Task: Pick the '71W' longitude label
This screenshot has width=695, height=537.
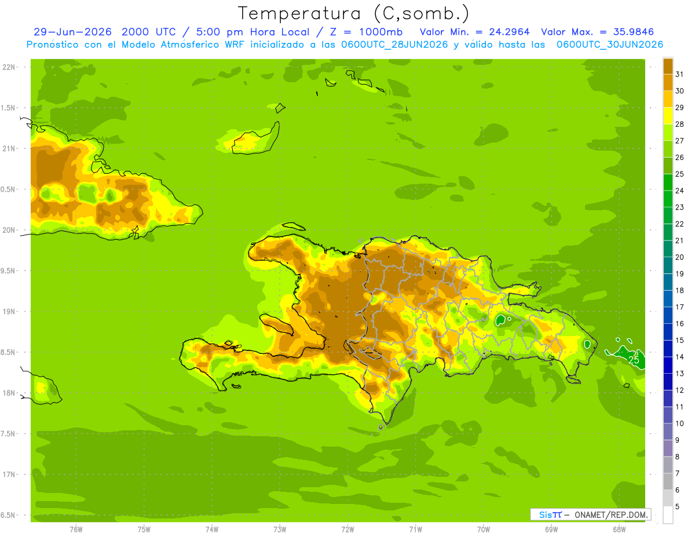Action: point(415,529)
